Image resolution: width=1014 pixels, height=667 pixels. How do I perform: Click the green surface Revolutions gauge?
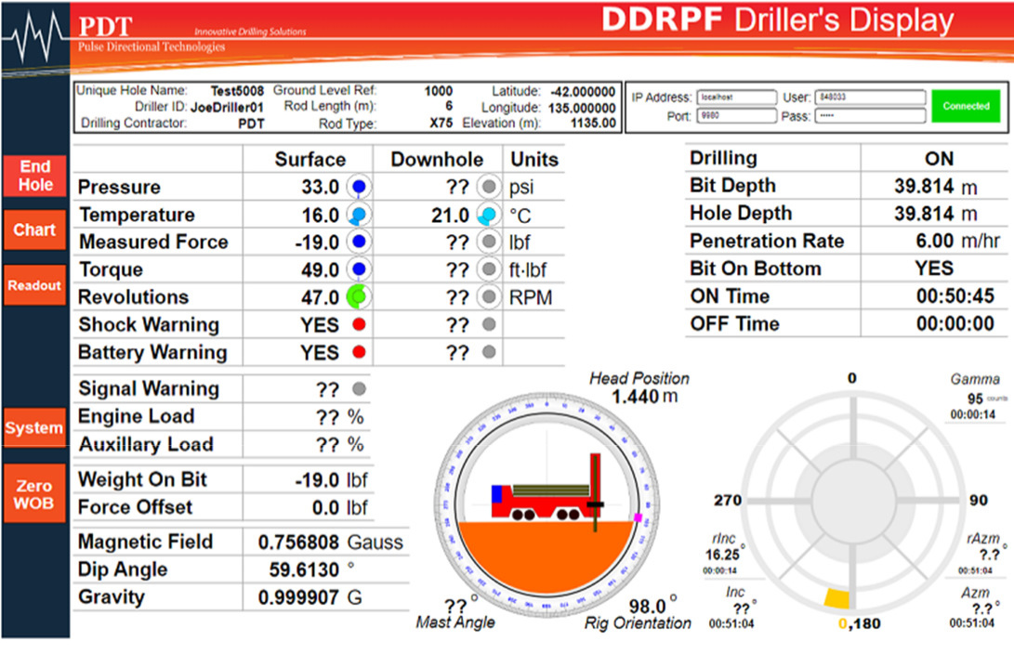pos(359,296)
